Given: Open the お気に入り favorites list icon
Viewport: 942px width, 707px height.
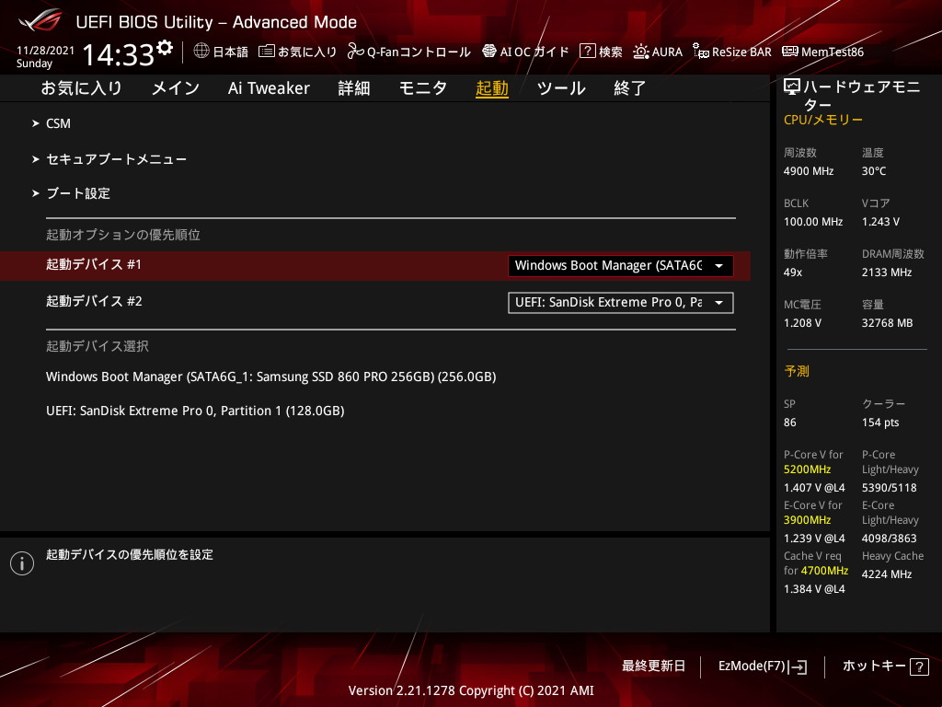Looking at the screenshot, I should coord(267,52).
